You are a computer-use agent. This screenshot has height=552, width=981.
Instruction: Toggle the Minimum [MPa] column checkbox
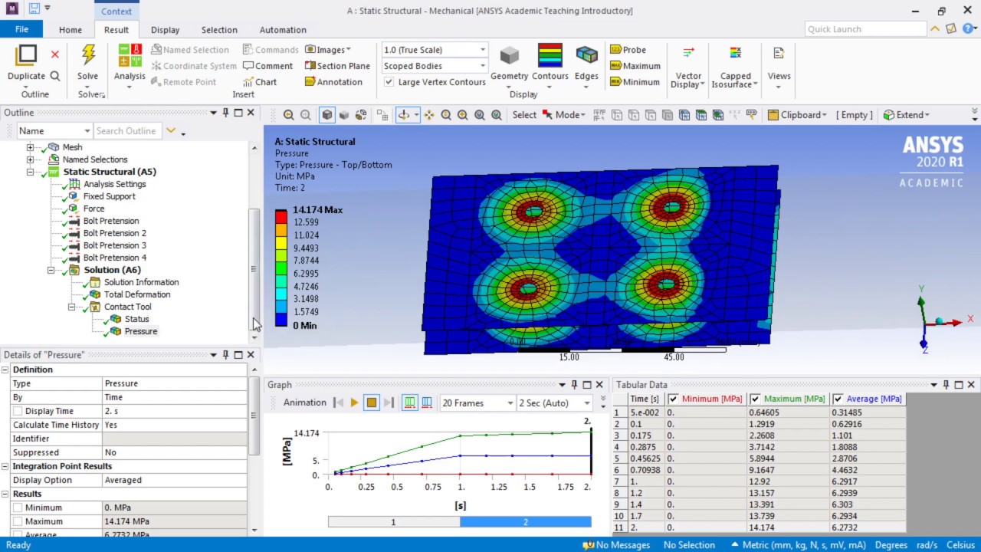click(x=673, y=399)
